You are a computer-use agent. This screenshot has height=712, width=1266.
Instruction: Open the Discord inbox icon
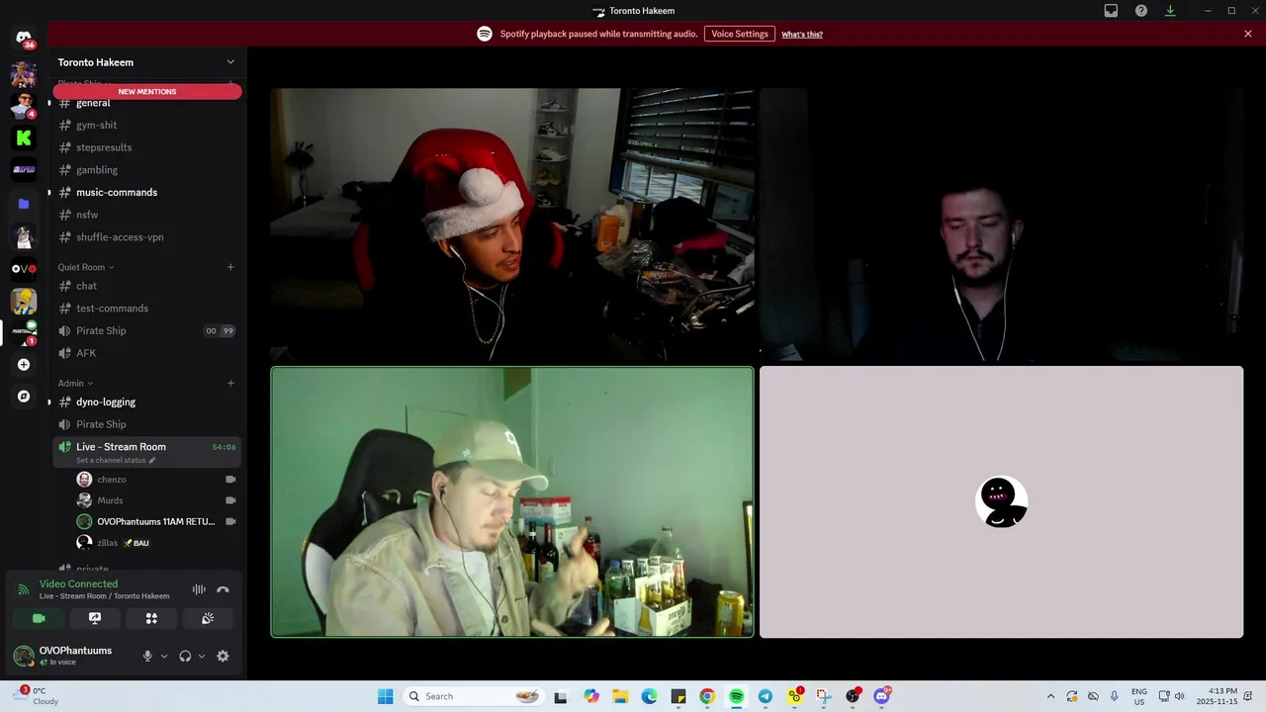[1111, 11]
